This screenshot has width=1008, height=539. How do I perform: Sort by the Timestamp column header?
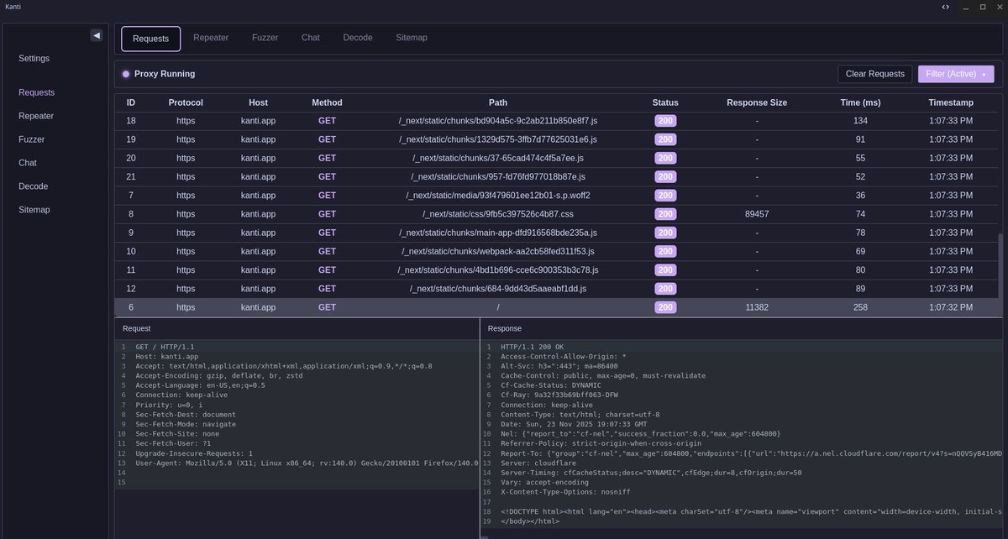(951, 102)
